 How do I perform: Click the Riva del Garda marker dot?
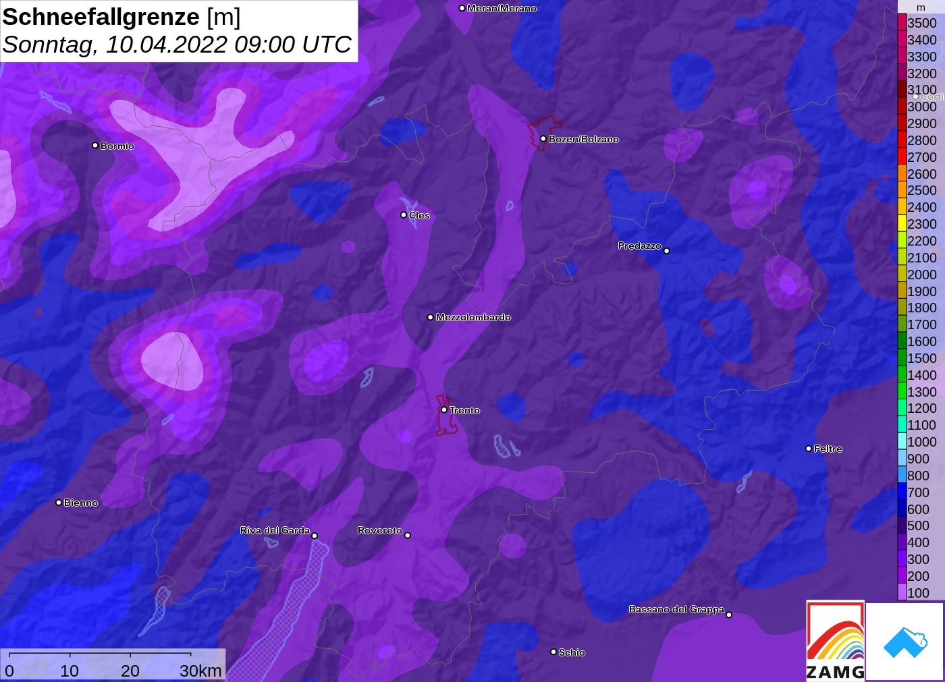(315, 536)
